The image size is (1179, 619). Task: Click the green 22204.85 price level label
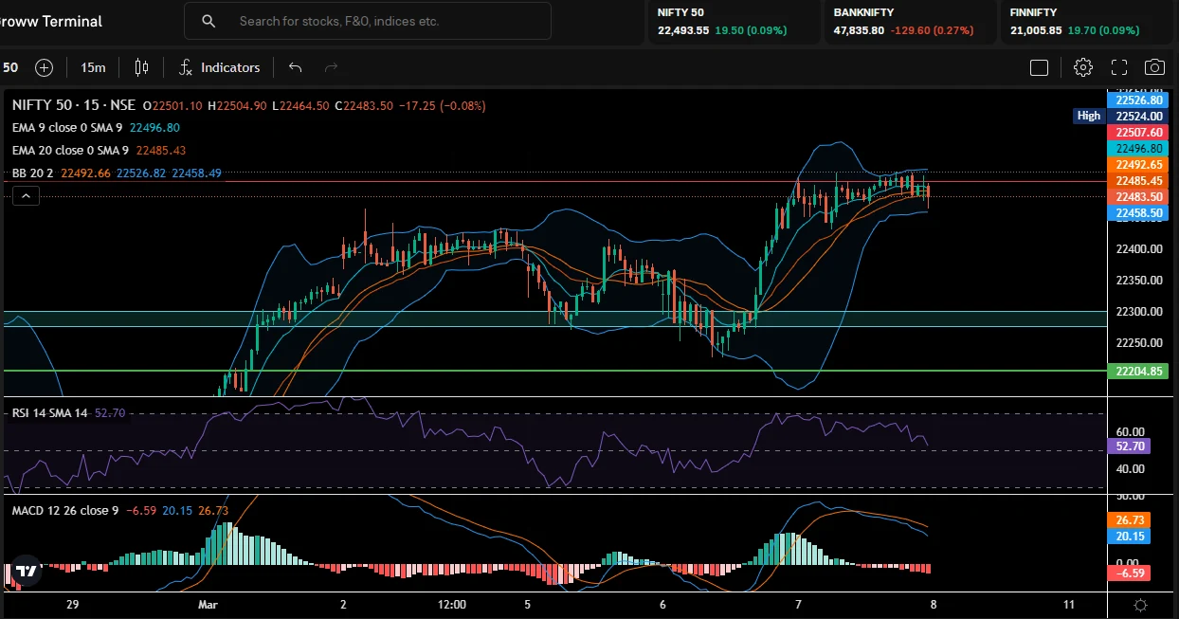(1138, 372)
